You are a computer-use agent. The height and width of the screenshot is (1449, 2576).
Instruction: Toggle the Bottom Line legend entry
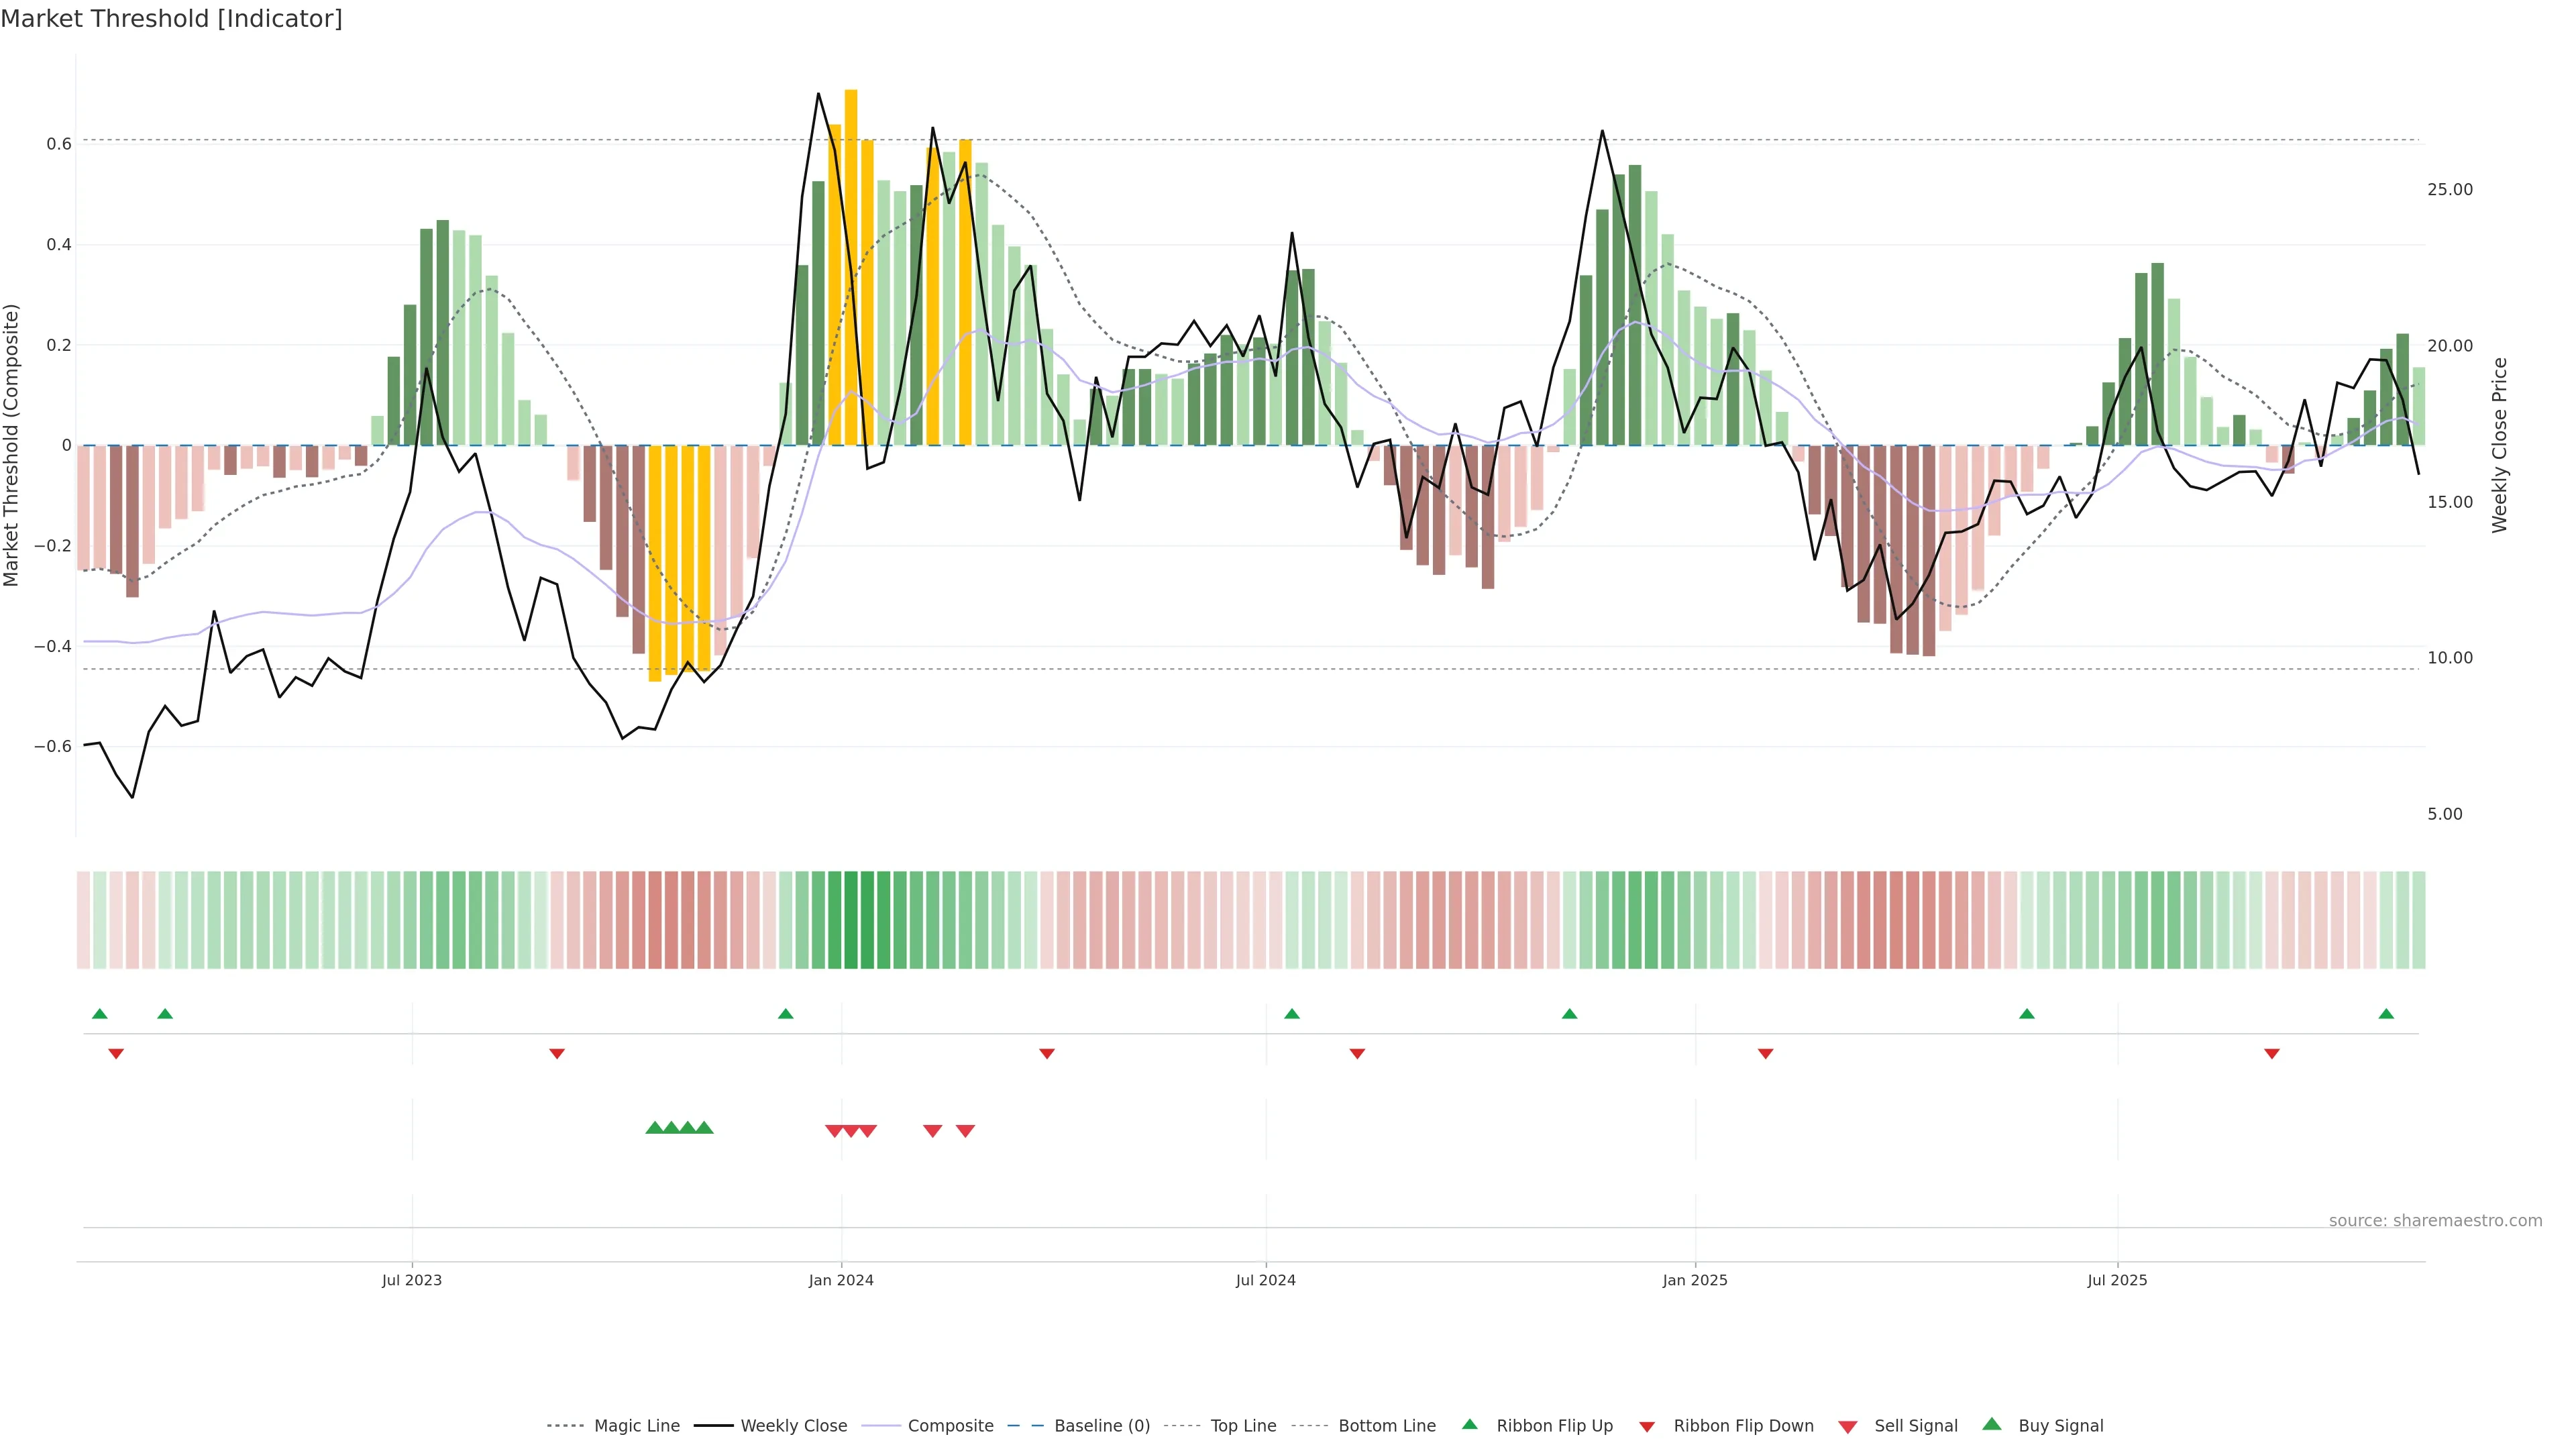tap(1386, 1426)
